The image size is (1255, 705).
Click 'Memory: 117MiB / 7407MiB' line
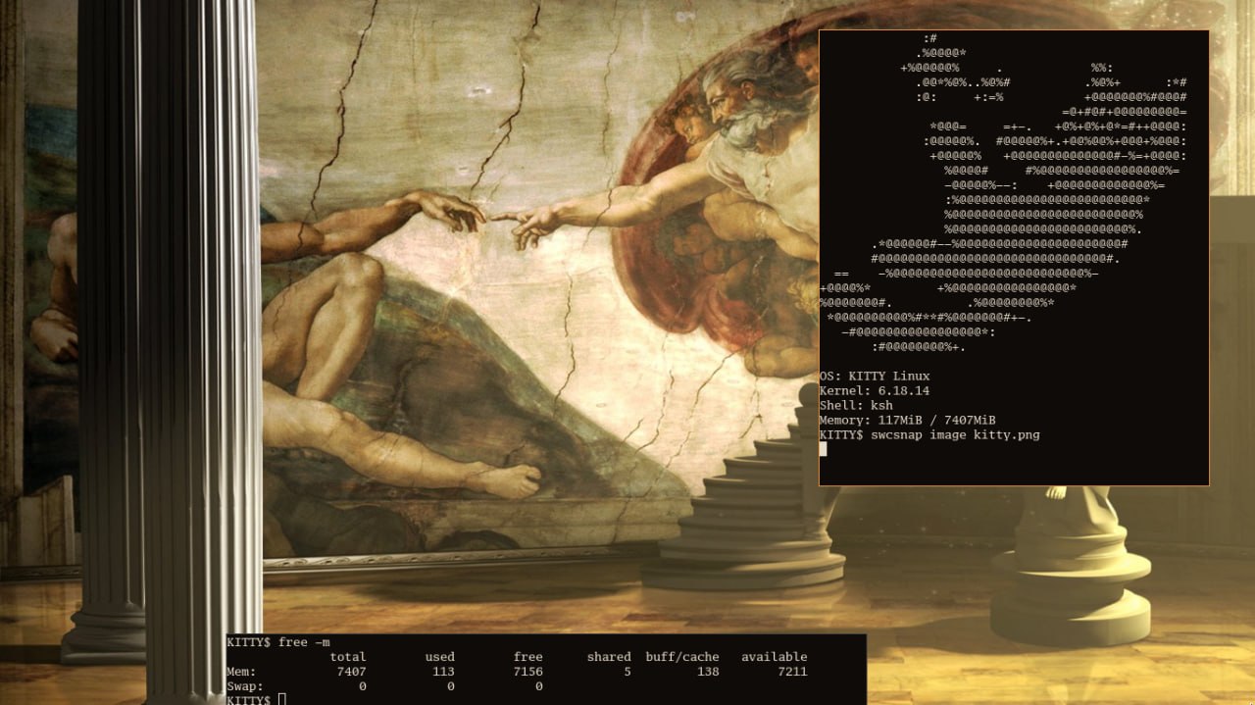908,421
